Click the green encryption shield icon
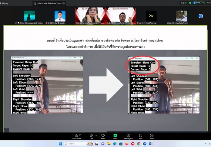Image resolution: width=211 pixels, height=147 pixels. pyautogui.click(x=190, y=3)
